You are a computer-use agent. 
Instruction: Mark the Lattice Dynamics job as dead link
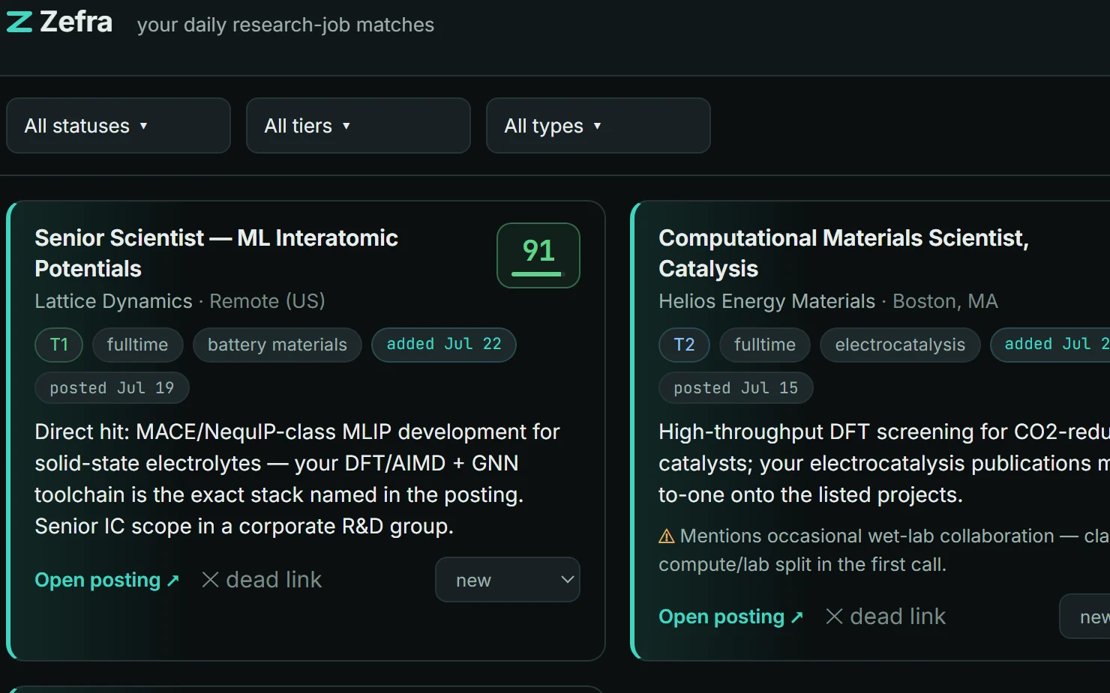point(262,580)
